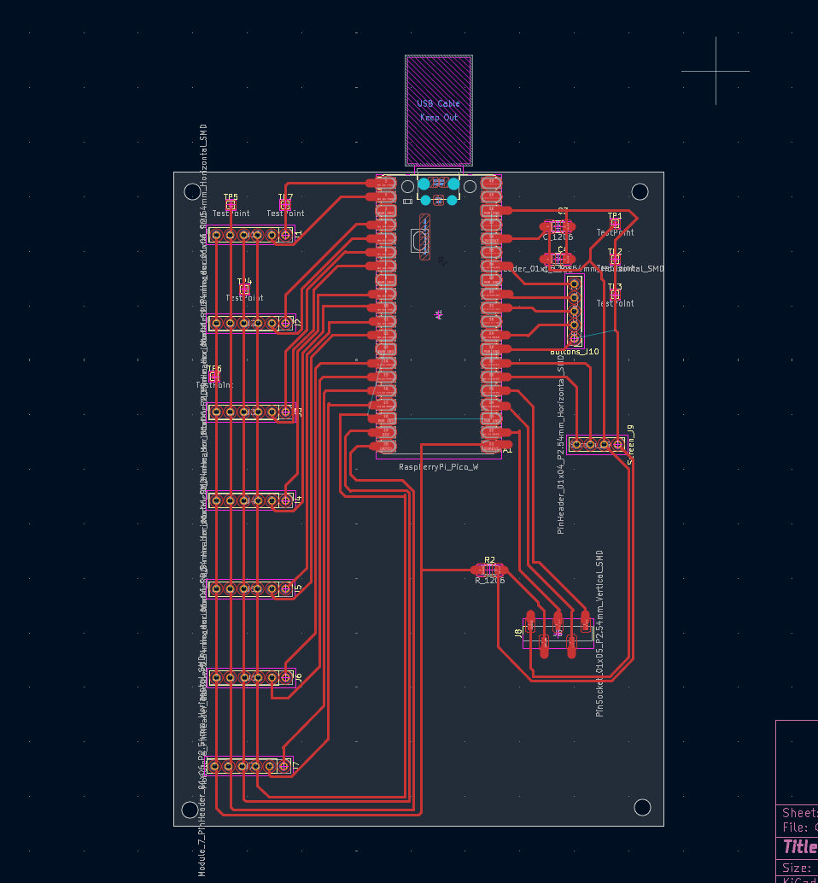The width and height of the screenshot is (818, 883).
Task: Click the TestPoint label under TP5
Action: pos(231,213)
